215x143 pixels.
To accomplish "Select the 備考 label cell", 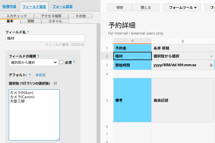I will (x=132, y=100).
